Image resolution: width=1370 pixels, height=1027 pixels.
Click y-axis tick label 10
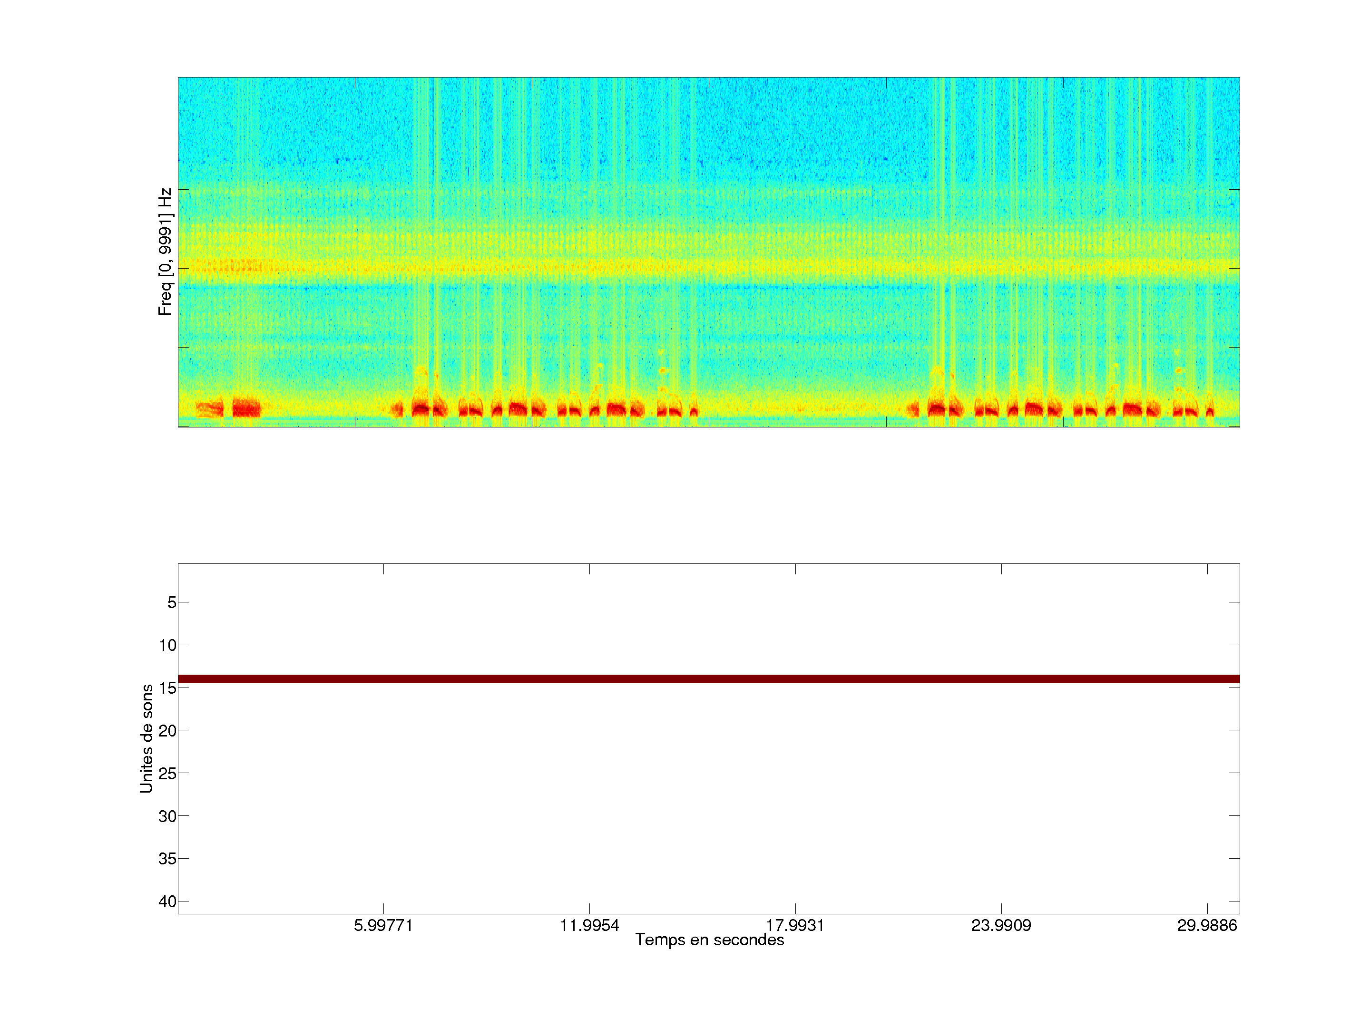[x=167, y=645]
